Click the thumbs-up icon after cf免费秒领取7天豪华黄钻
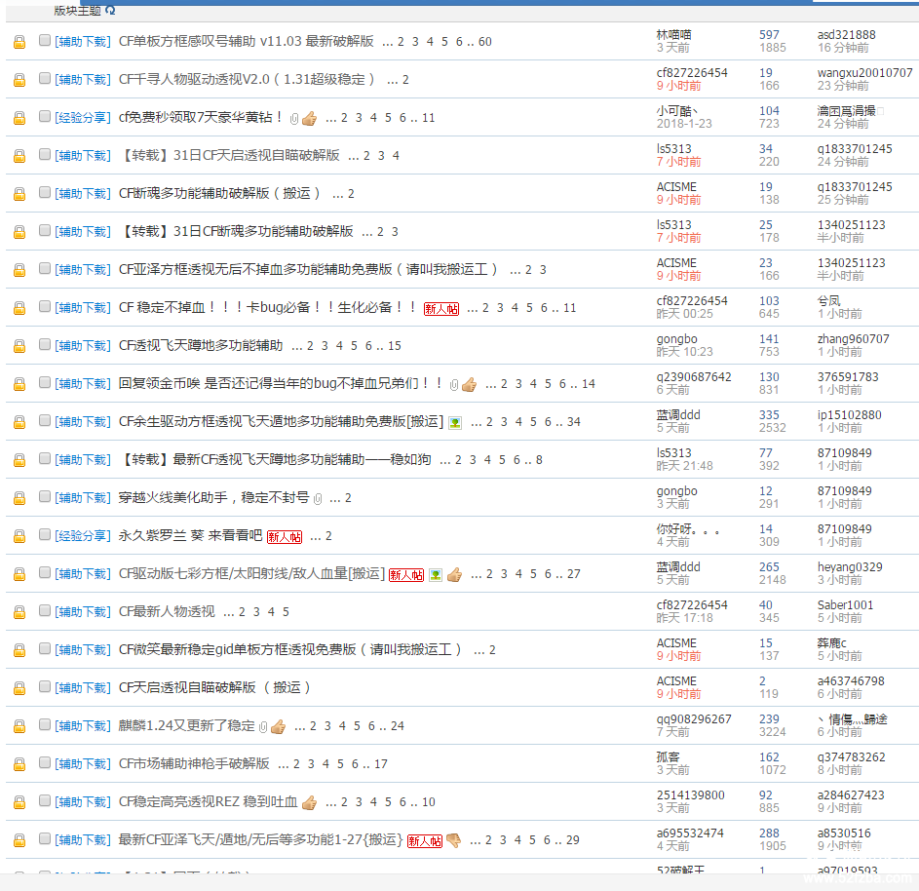919x891 pixels. 310,118
